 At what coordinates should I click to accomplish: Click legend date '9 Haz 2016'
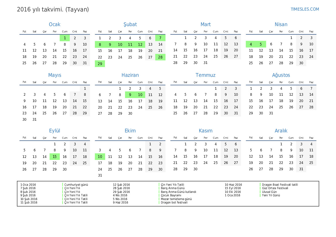[120, 202]
